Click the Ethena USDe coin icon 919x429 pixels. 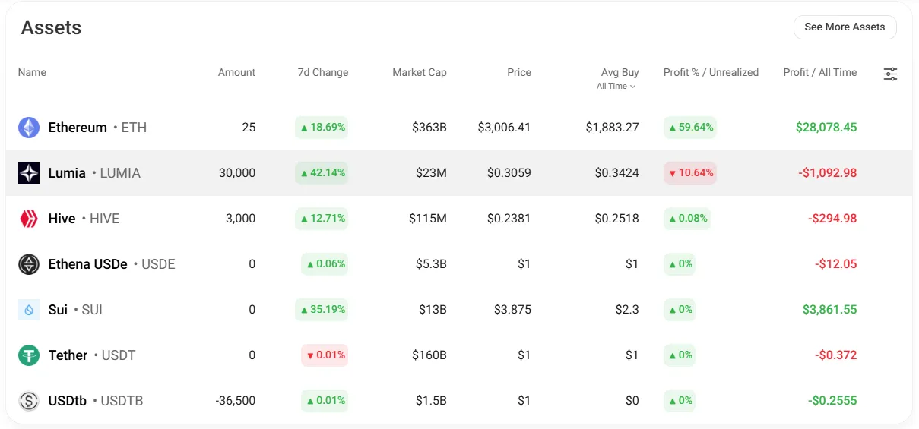(29, 264)
